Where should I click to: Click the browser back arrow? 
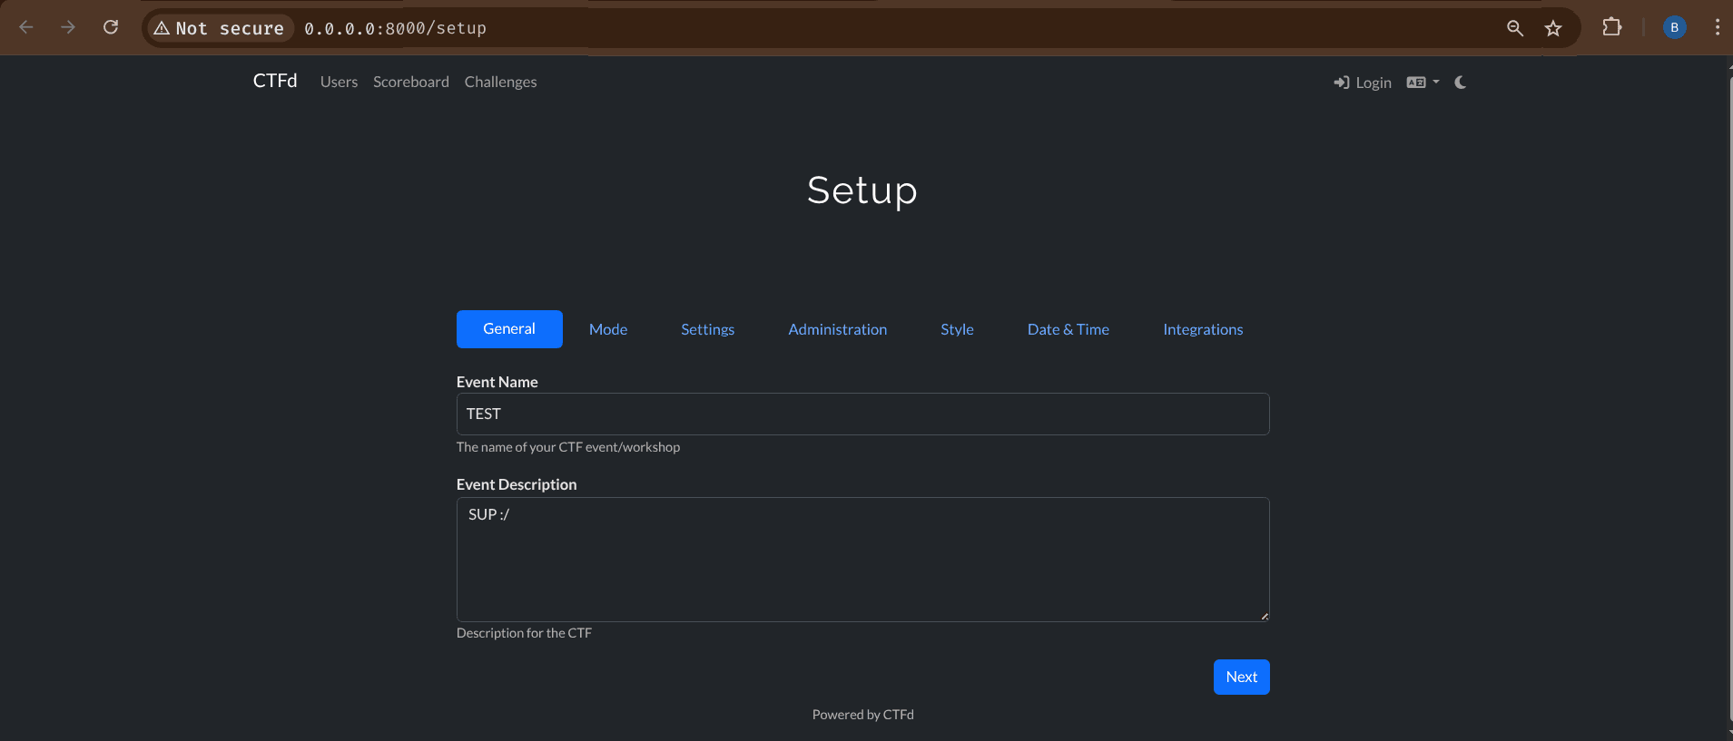(26, 27)
